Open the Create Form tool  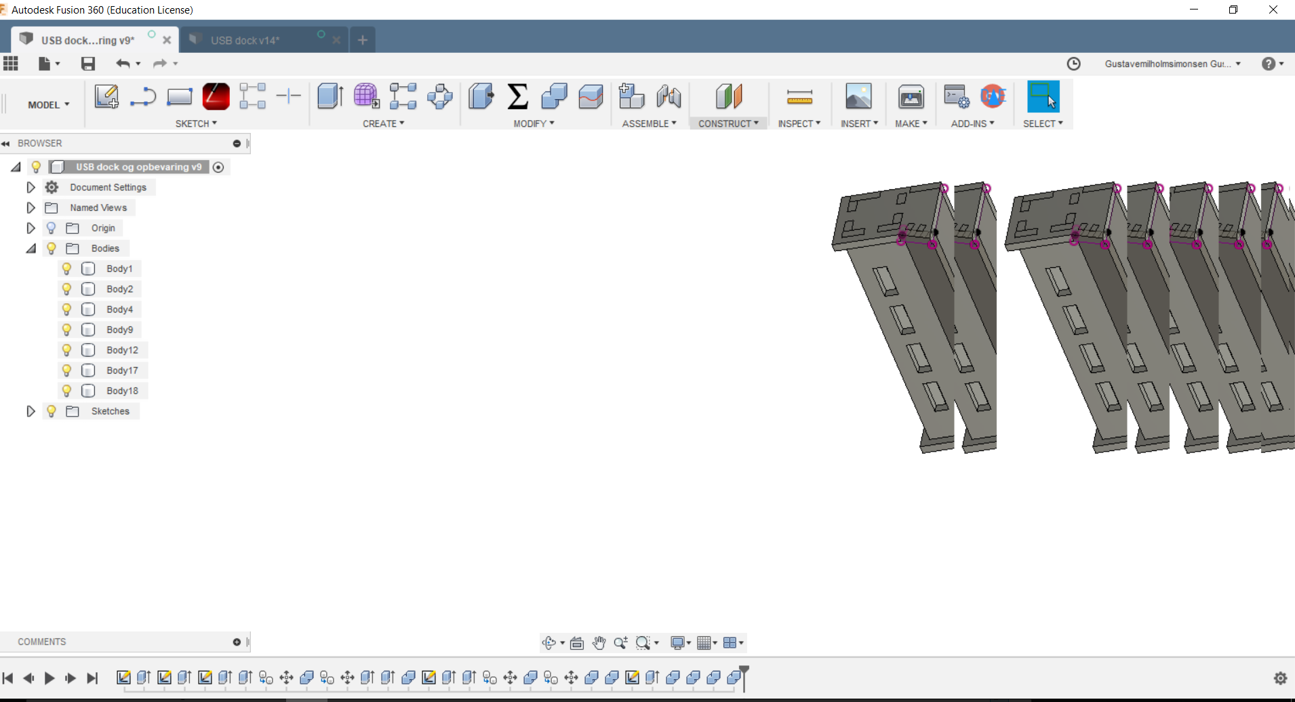(367, 96)
